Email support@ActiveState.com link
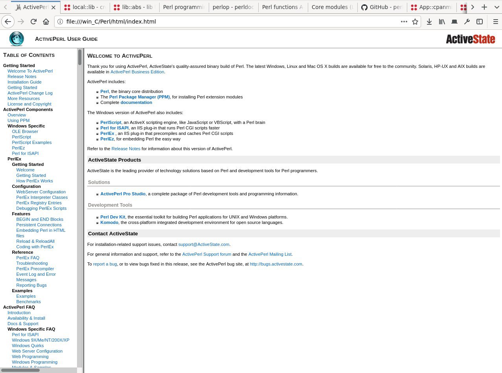 pyautogui.click(x=204, y=244)
